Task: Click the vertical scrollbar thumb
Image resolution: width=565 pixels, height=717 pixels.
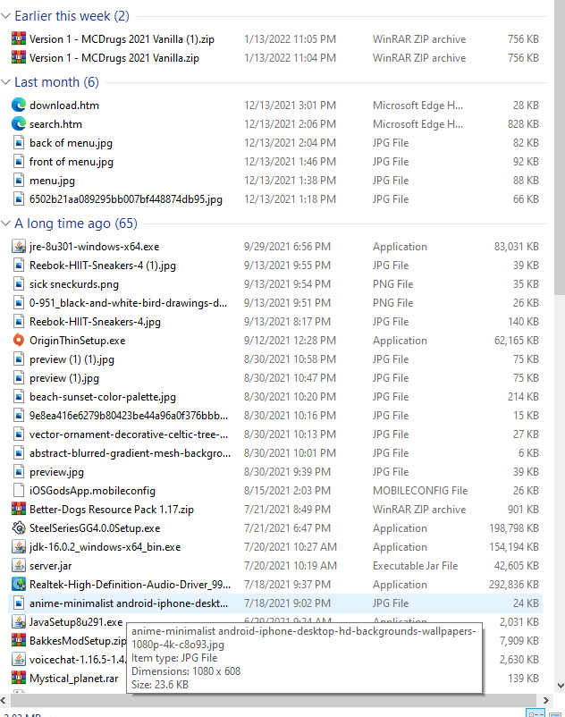Action: point(560,148)
